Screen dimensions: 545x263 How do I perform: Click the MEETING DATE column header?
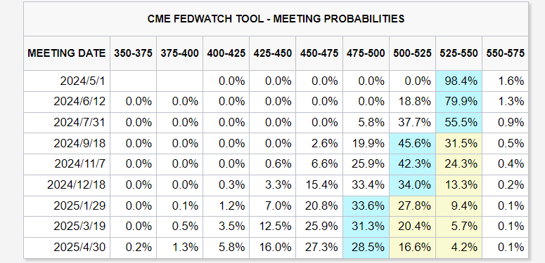[x=67, y=53]
